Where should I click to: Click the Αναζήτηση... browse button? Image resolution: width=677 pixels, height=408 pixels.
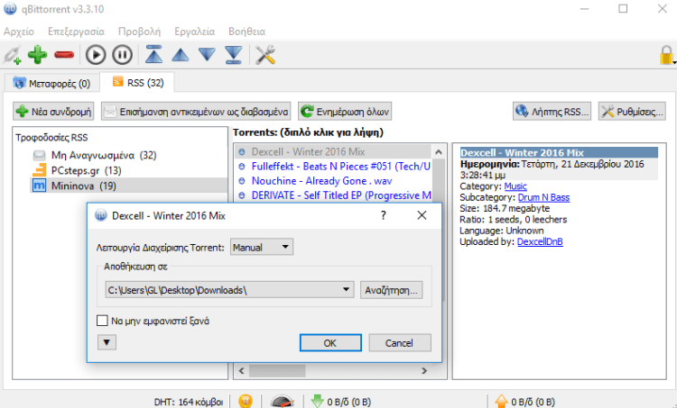(x=391, y=290)
